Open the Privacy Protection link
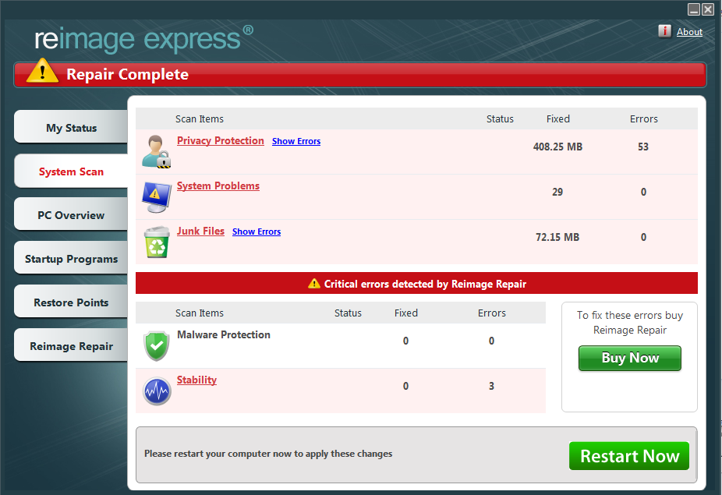The image size is (722, 495). click(221, 140)
